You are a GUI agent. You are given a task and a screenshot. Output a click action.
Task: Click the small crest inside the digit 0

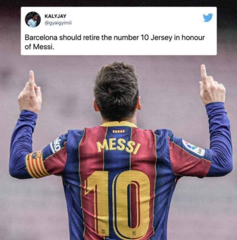(134, 233)
